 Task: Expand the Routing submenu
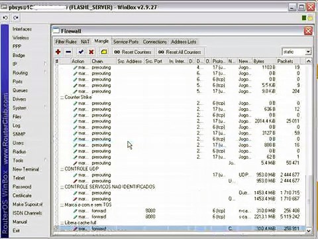(x=20, y=73)
